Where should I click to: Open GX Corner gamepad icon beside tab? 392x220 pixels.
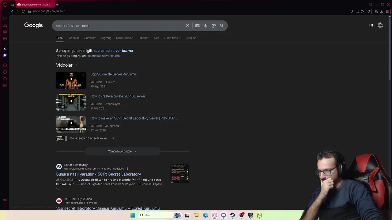[12, 5]
